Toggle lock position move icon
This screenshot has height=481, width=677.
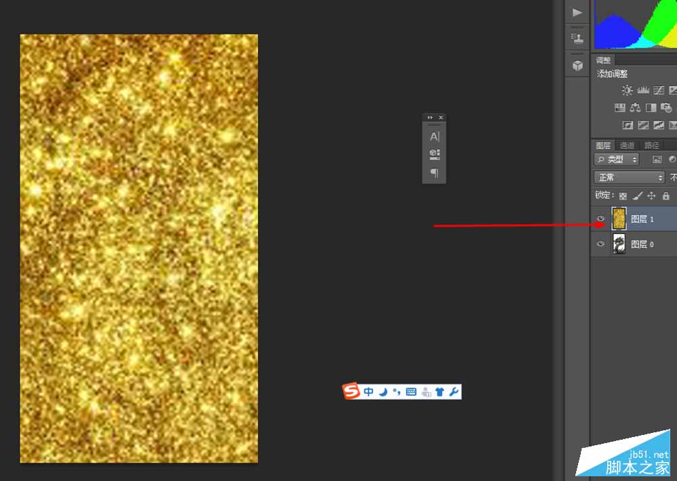[651, 196]
